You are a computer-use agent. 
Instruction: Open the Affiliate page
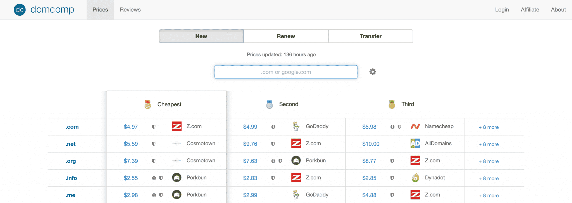(530, 10)
